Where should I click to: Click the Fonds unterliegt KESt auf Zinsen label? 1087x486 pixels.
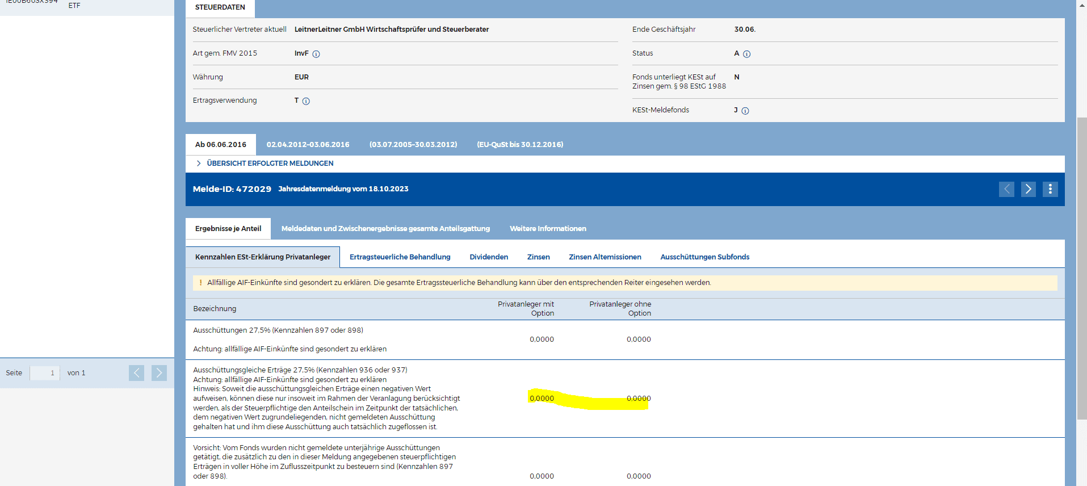point(679,82)
